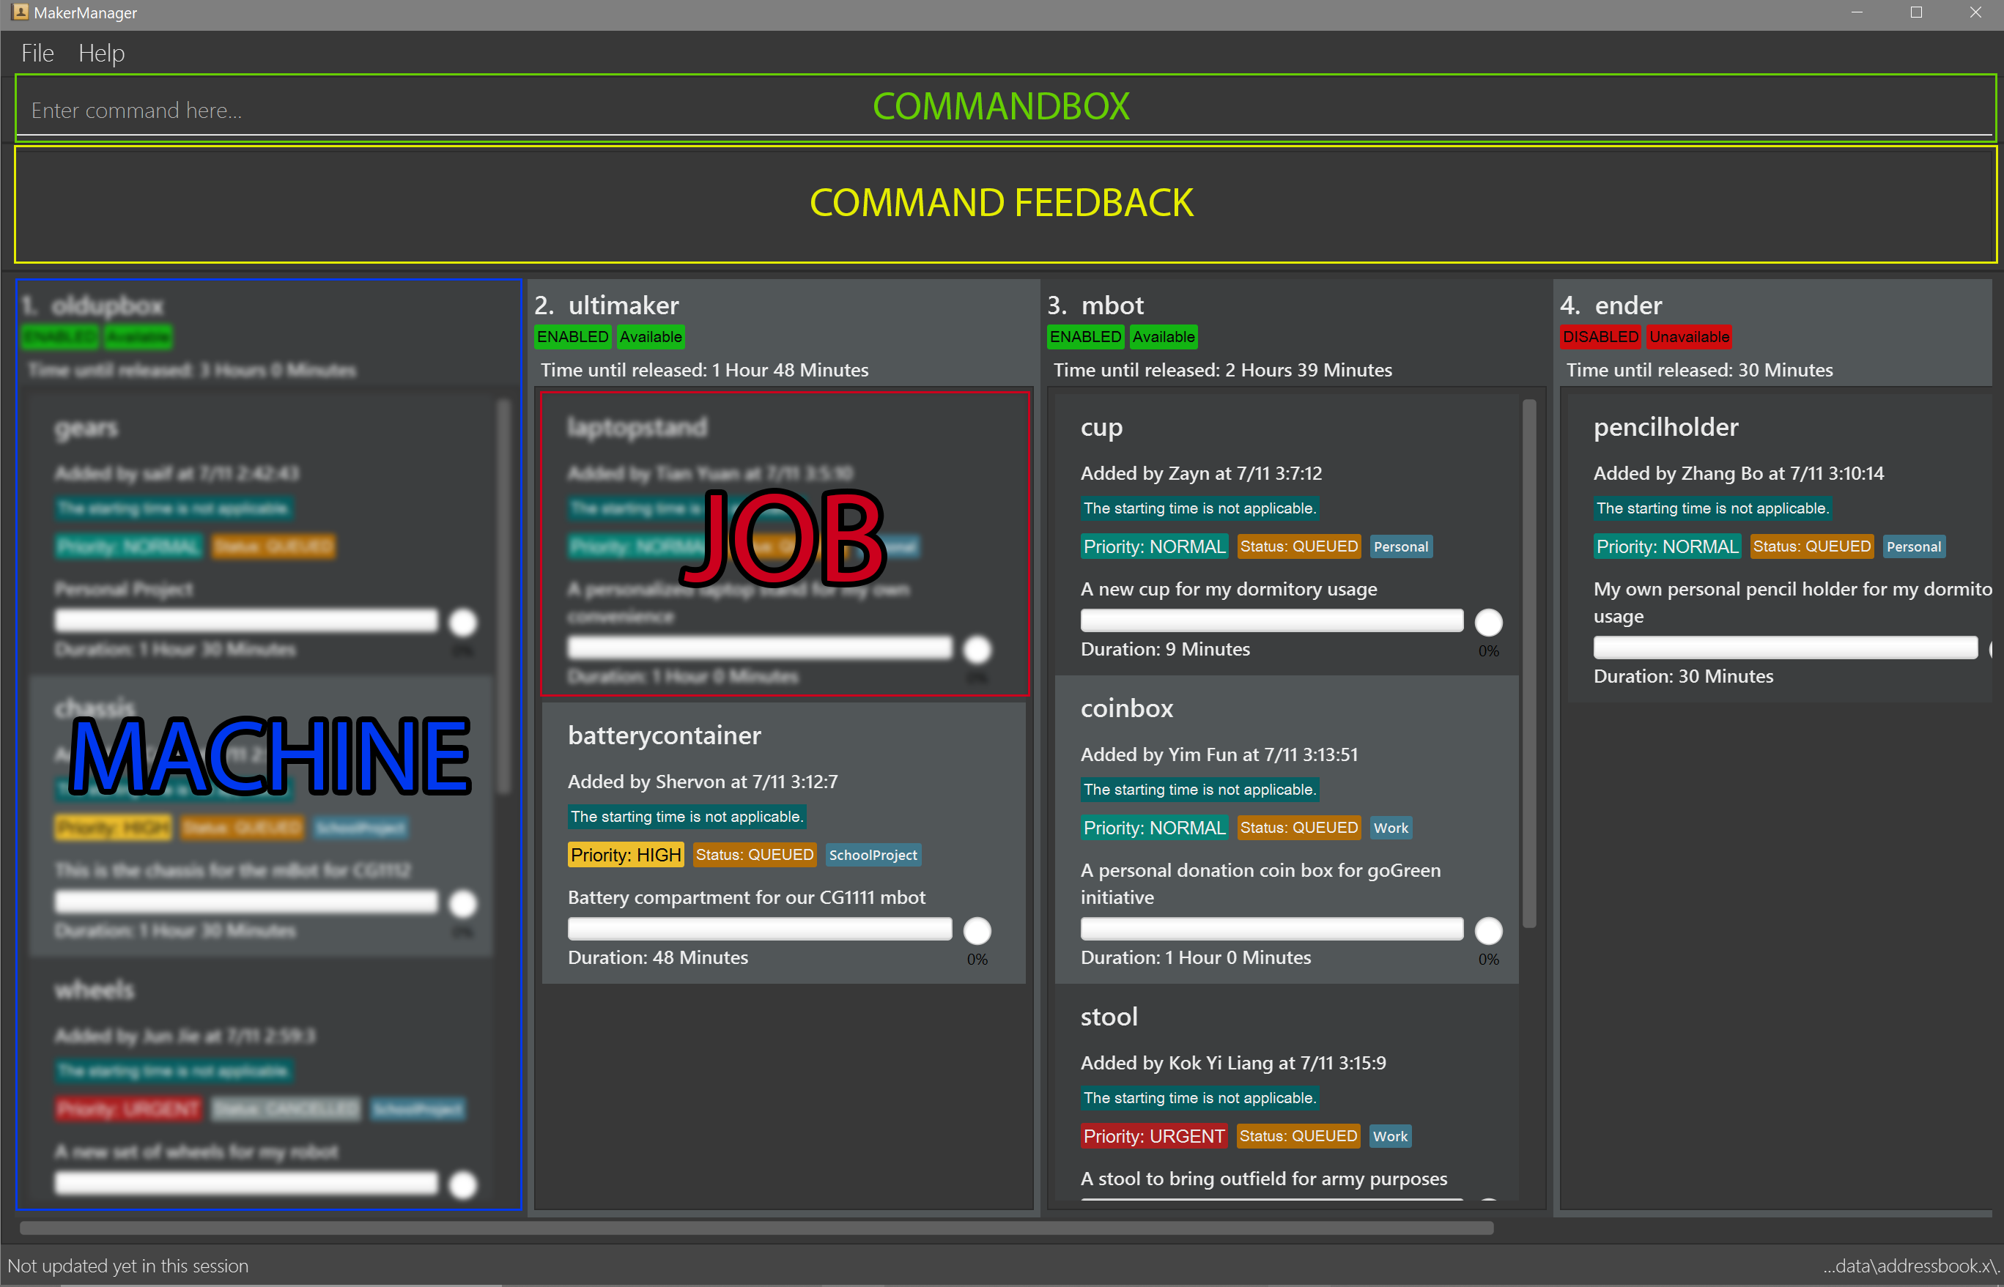Click the Enter command here input field
The width and height of the screenshot is (2004, 1287).
1005,109
